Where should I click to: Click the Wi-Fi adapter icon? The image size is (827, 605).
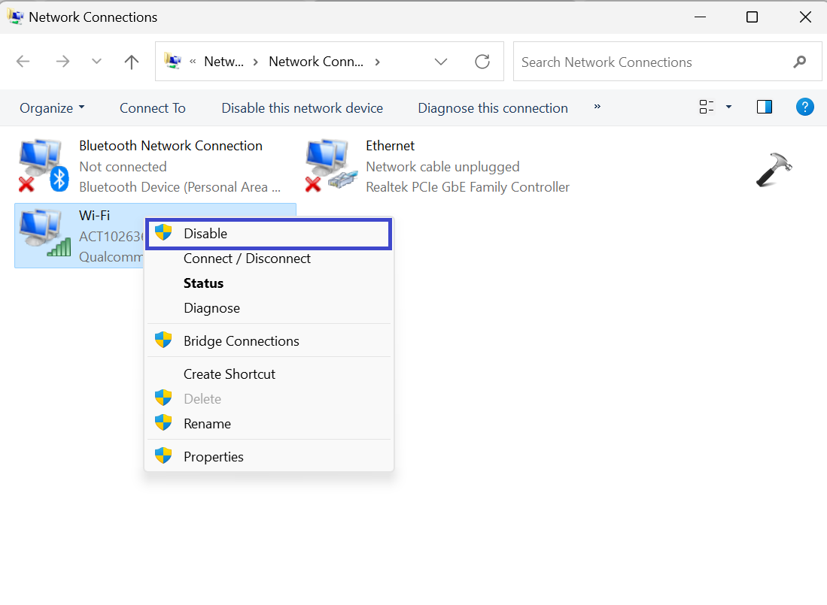click(x=43, y=234)
